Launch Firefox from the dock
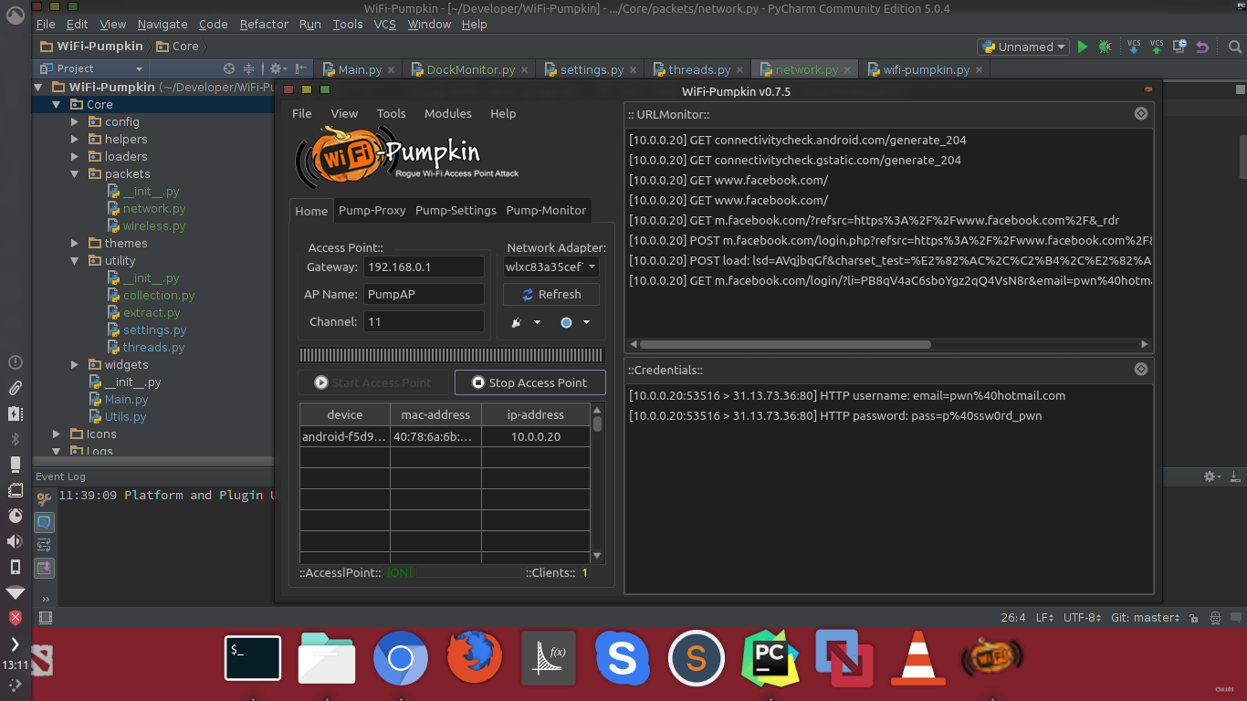1247x701 pixels. [475, 658]
